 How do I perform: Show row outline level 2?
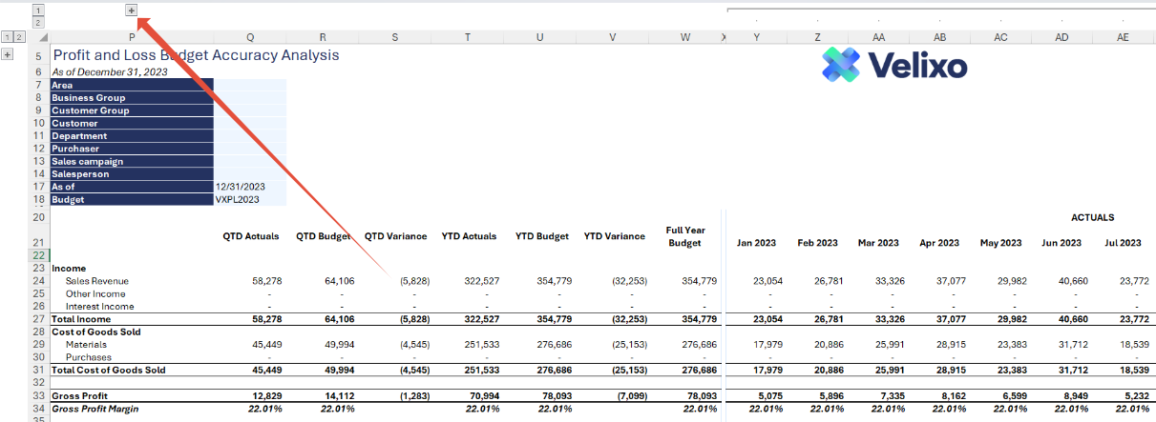tap(19, 36)
